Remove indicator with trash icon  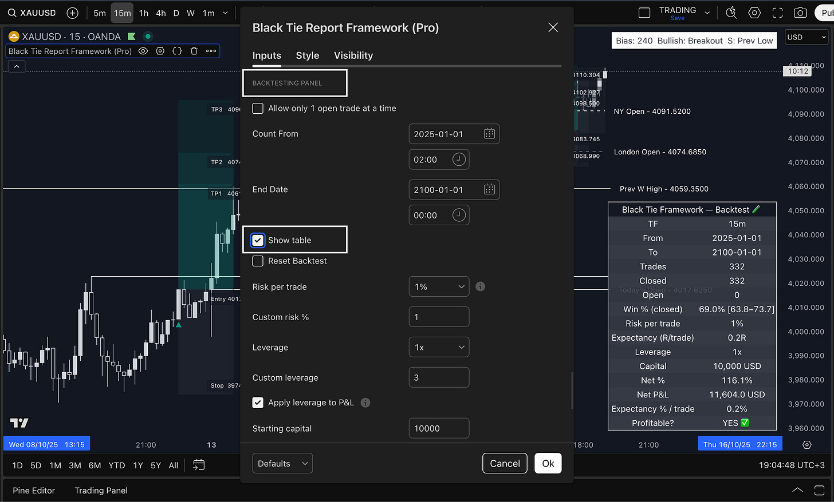194,51
